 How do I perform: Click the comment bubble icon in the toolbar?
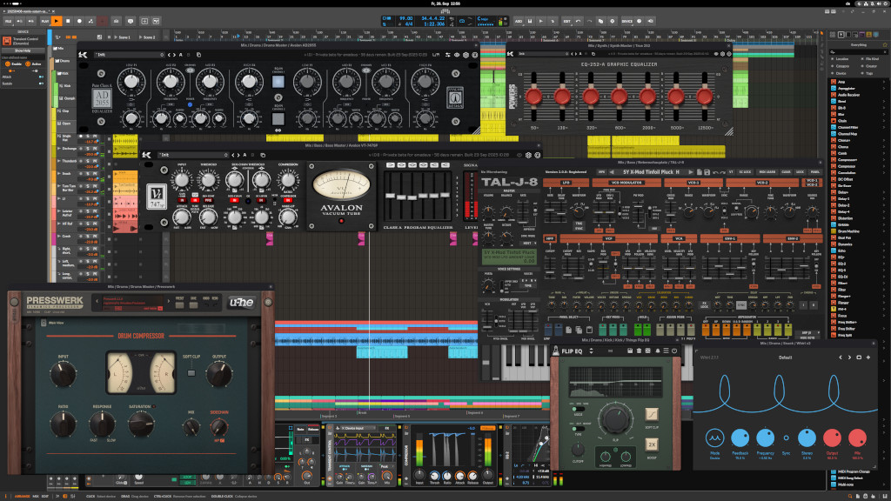131,21
